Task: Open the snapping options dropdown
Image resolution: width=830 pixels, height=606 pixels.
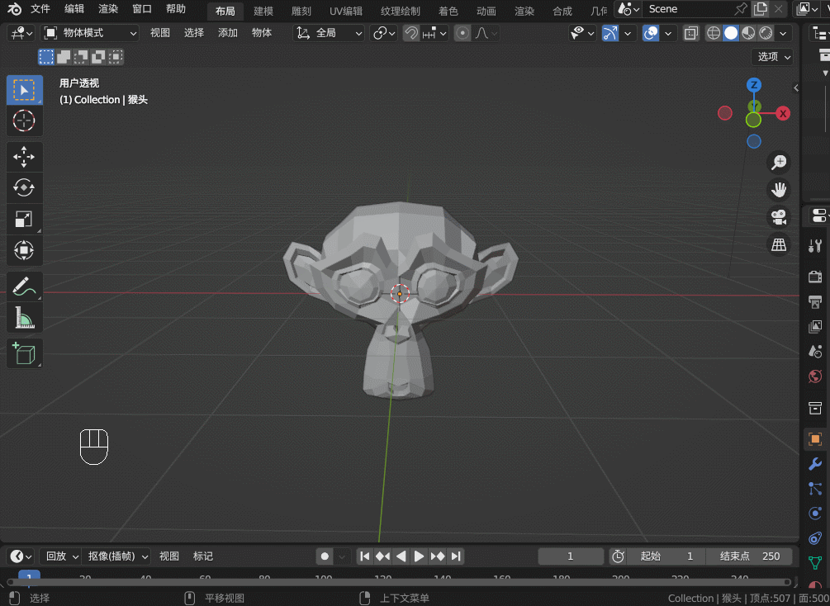Action: [x=435, y=33]
